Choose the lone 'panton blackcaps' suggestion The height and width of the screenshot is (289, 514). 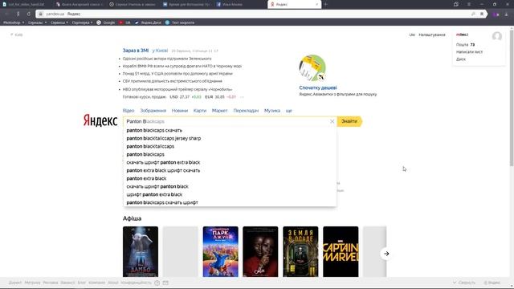(145, 154)
